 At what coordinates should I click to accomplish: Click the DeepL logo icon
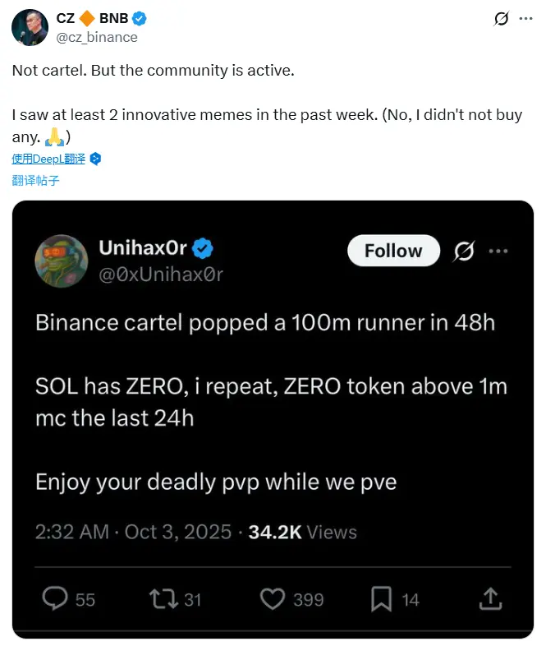point(95,159)
